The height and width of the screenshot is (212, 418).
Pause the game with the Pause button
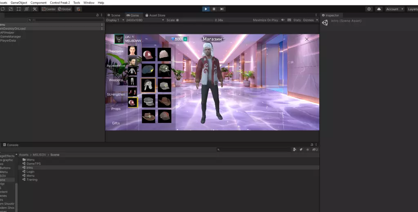(214, 9)
